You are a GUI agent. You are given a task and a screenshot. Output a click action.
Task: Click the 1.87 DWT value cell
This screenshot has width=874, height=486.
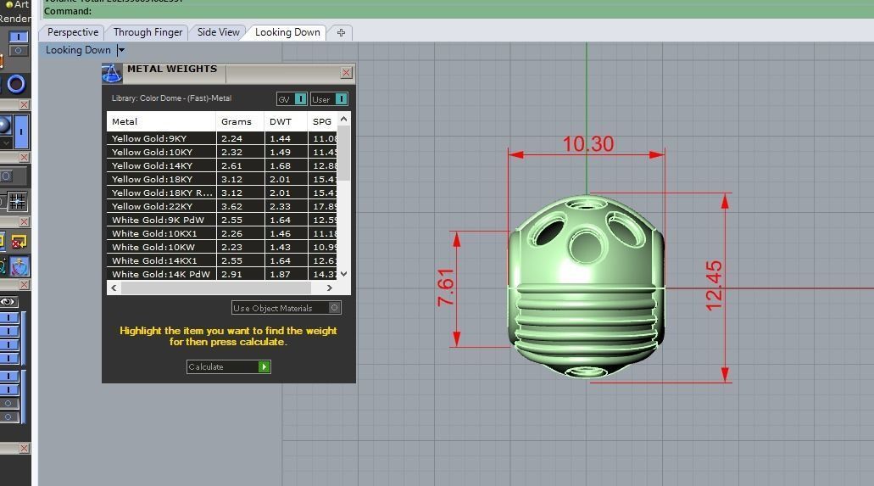tap(286, 274)
